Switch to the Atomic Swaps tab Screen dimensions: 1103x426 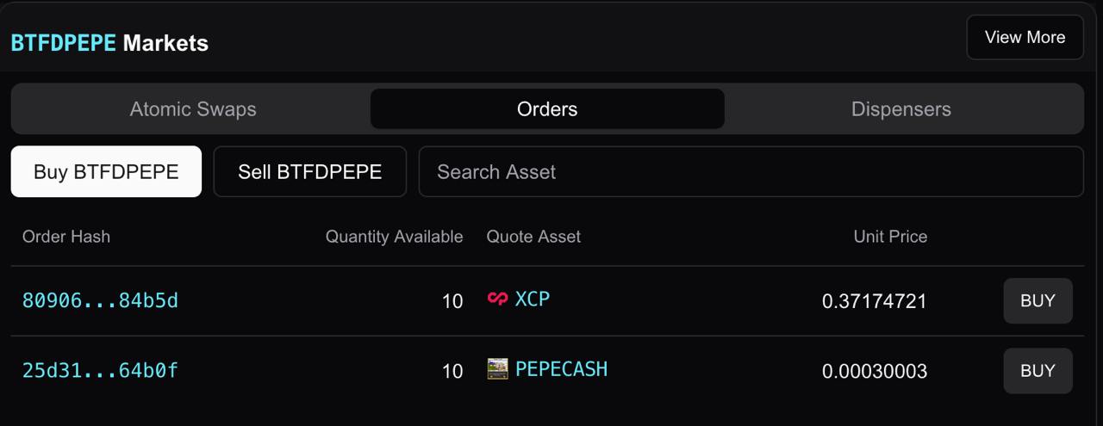[x=193, y=109]
